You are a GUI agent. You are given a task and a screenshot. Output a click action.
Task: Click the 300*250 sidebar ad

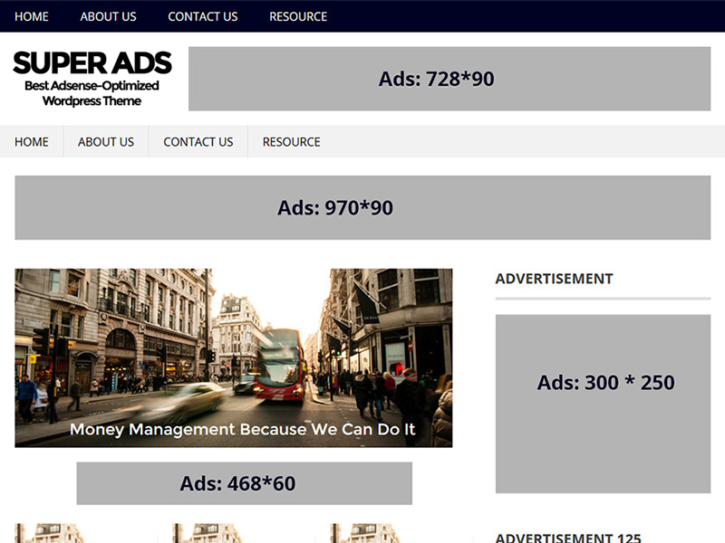point(601,383)
